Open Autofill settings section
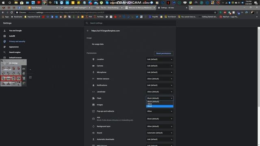 pos(12,36)
